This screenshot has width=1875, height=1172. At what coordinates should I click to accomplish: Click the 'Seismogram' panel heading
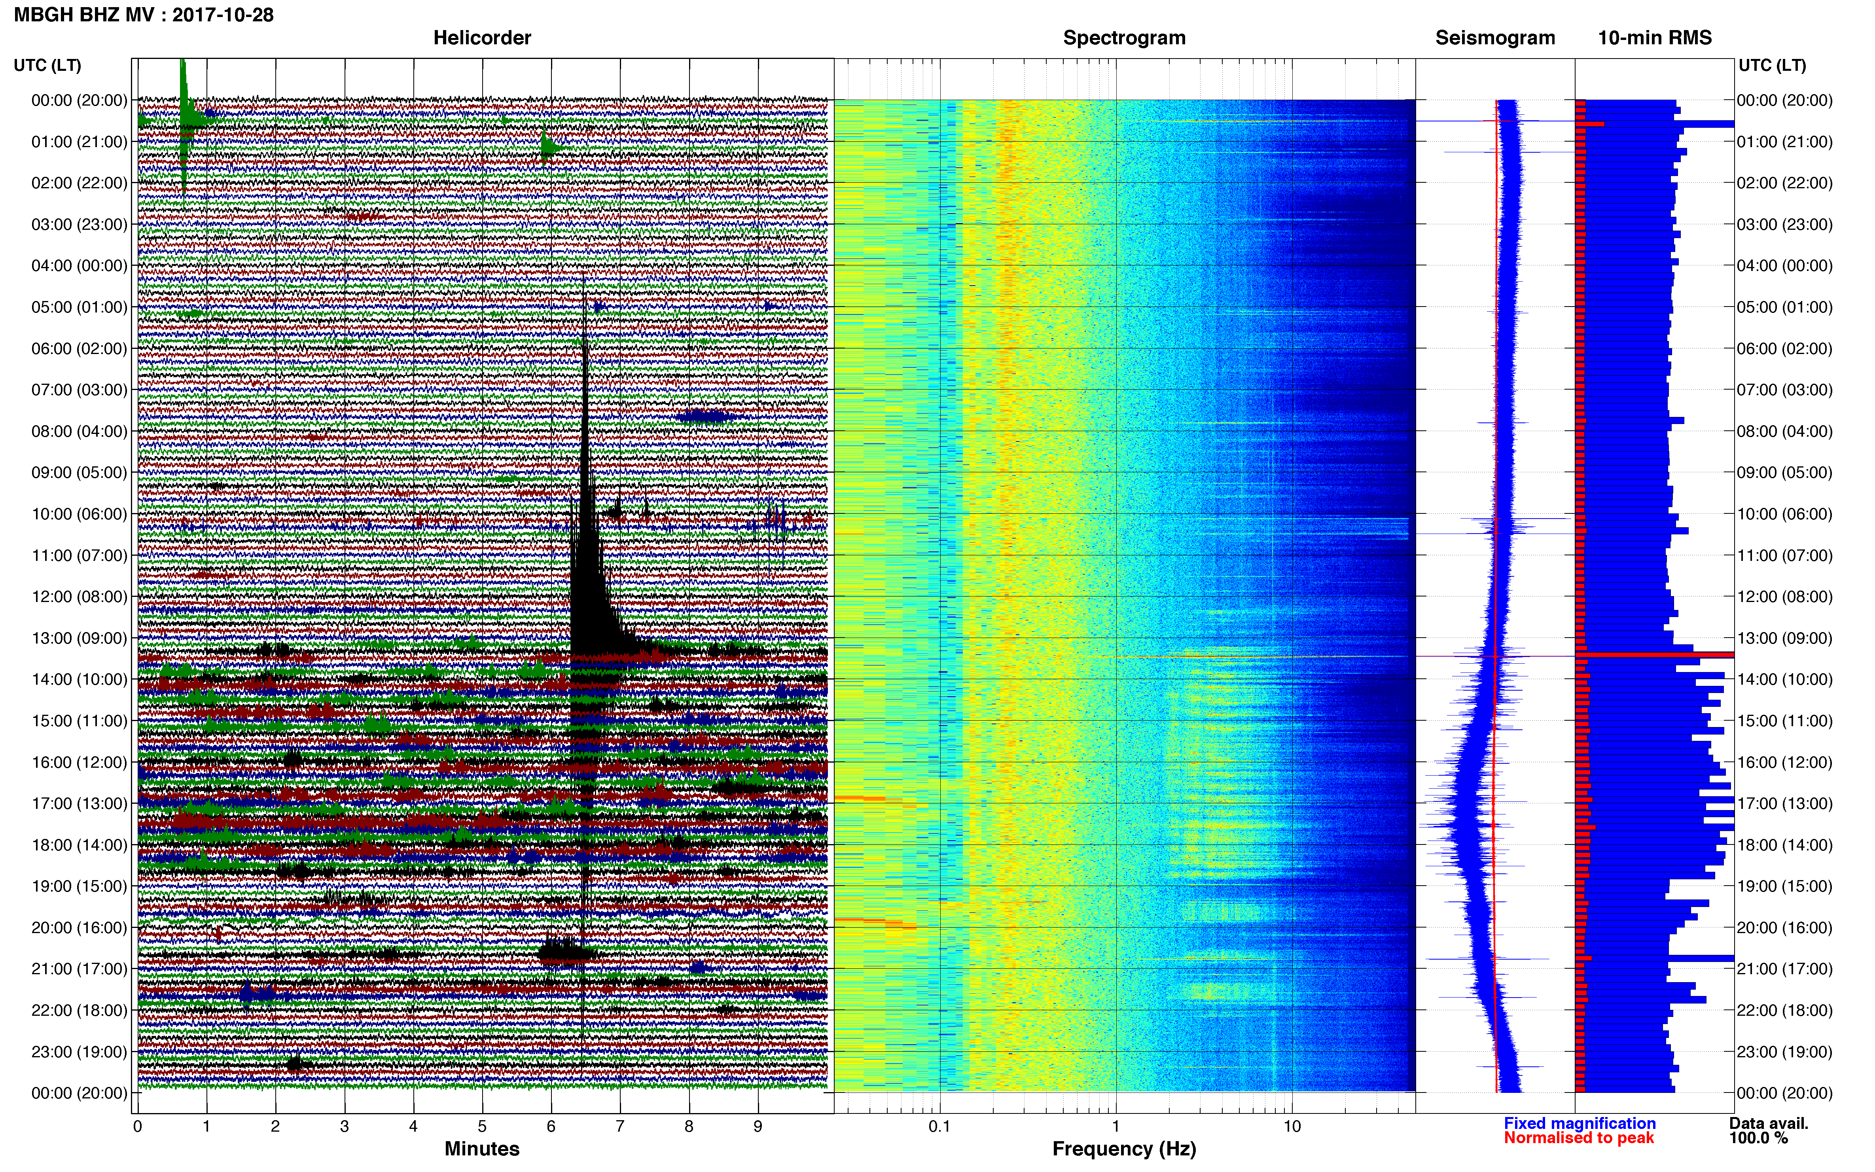pos(1495,38)
